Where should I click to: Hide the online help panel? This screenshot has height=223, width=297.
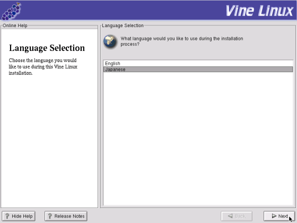coord(19,216)
